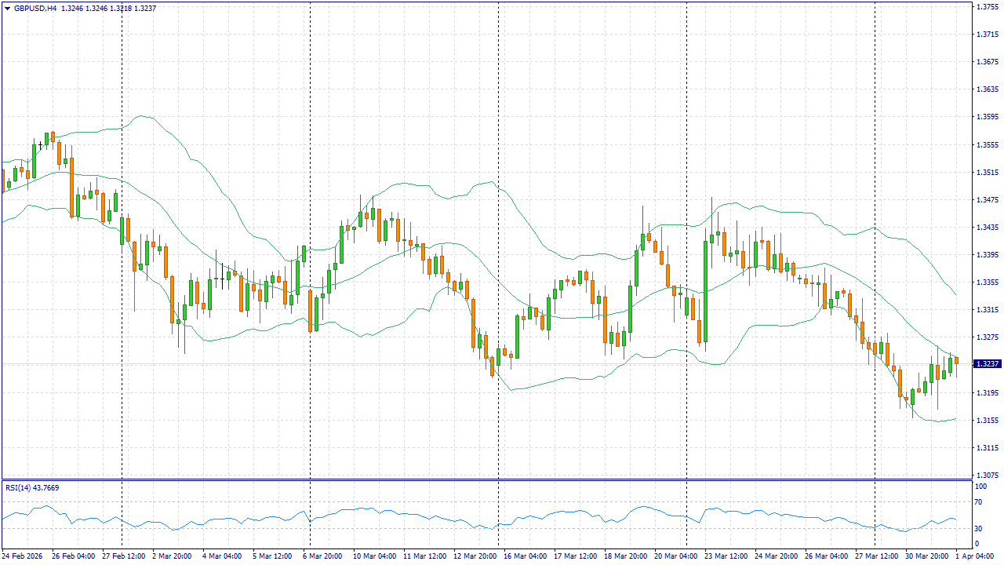The width and height of the screenshot is (1004, 565).
Task: Click the 1.3675 price level
Action: [986, 62]
